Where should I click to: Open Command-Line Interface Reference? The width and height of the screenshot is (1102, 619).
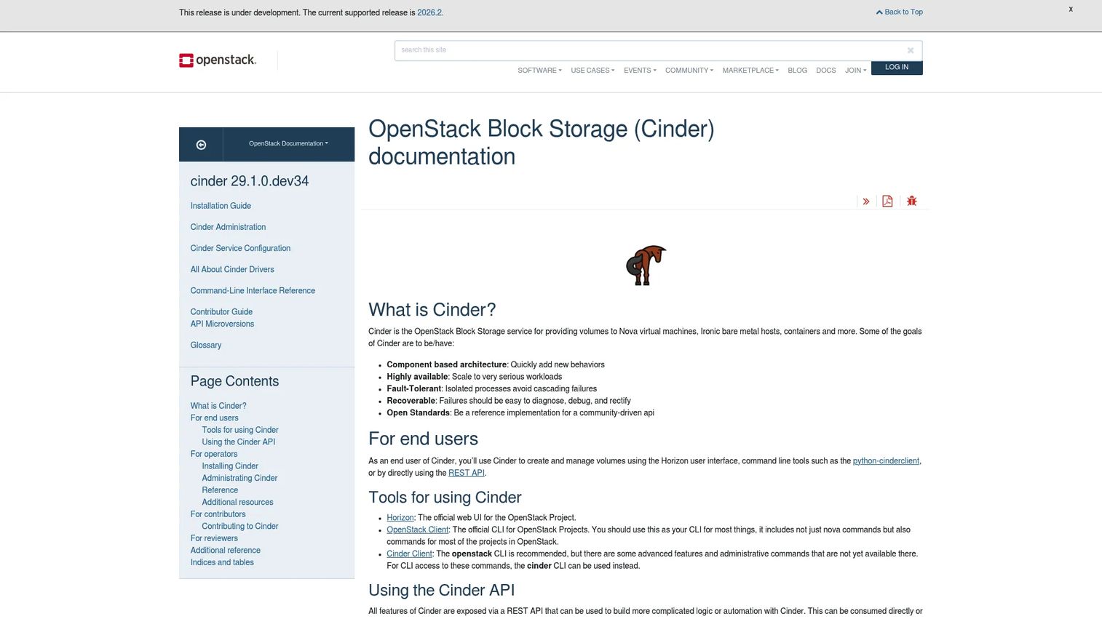pos(253,290)
